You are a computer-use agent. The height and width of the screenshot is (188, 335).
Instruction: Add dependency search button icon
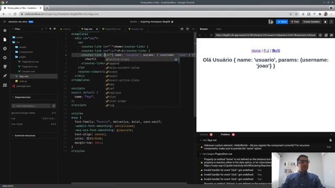pos(54,105)
